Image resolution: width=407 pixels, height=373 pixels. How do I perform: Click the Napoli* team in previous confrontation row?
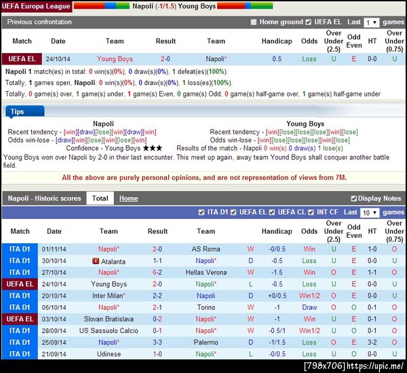216,59
